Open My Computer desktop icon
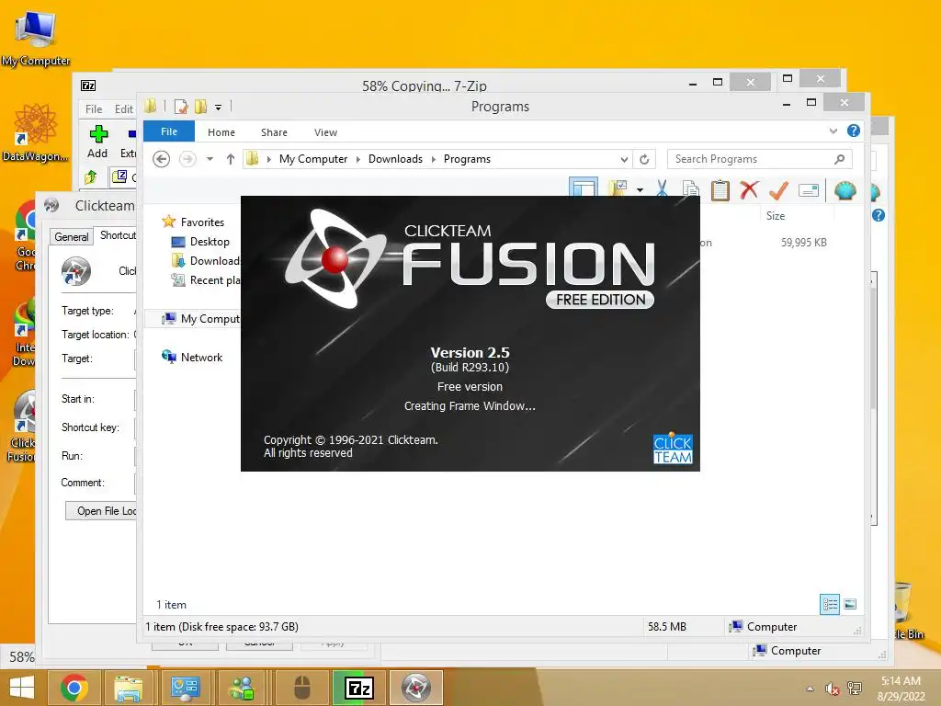This screenshot has width=941, height=706. 36,37
